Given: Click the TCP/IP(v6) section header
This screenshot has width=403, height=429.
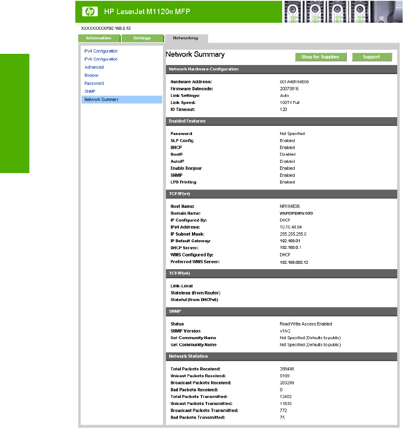Looking at the screenshot, I should (281, 273).
